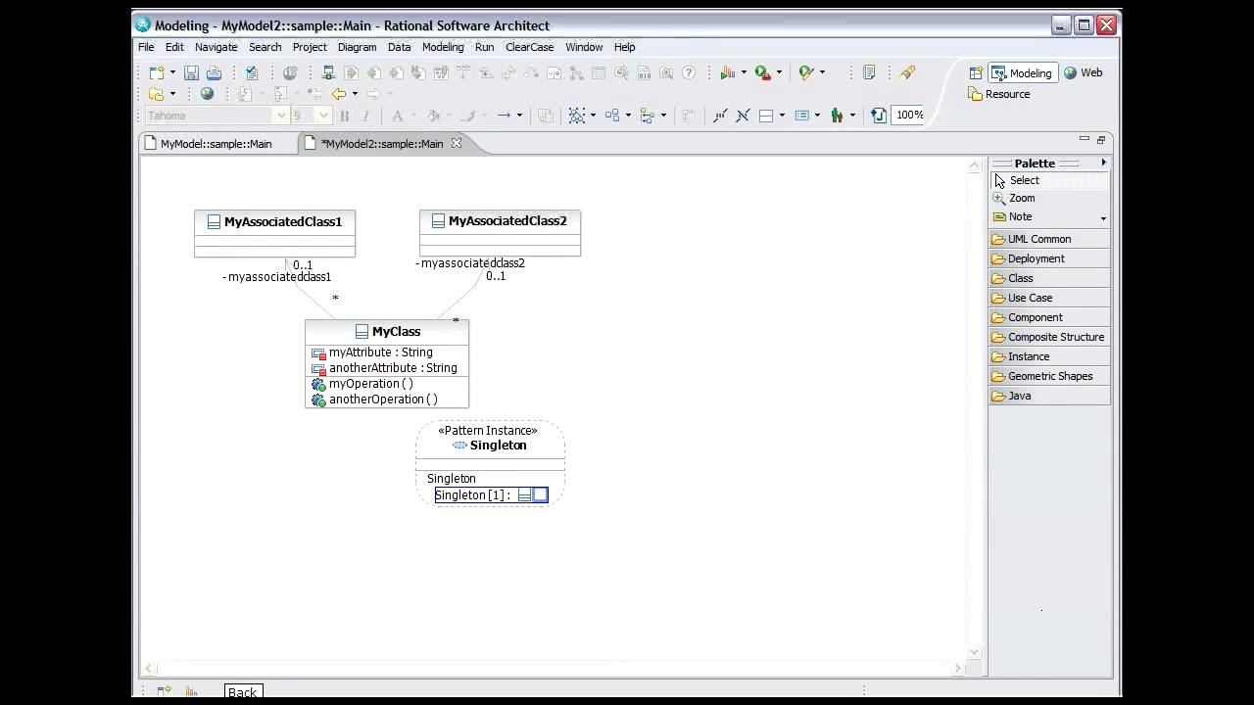Viewport: 1254px width, 705px height.
Task: Click the stereotype and people icon
Action: [837, 116]
